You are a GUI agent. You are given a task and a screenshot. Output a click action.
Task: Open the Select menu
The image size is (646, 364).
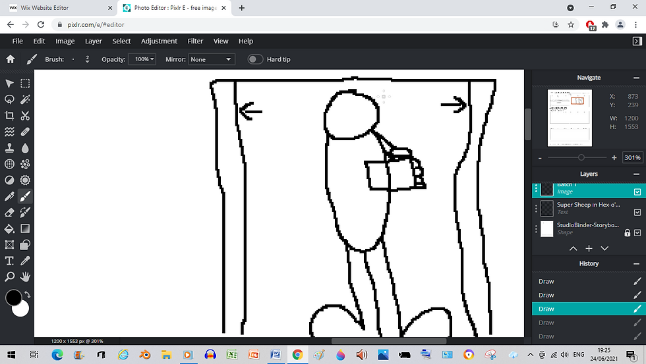(x=121, y=41)
